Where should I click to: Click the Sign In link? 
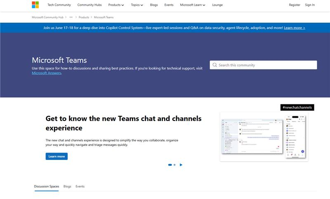(310, 5)
